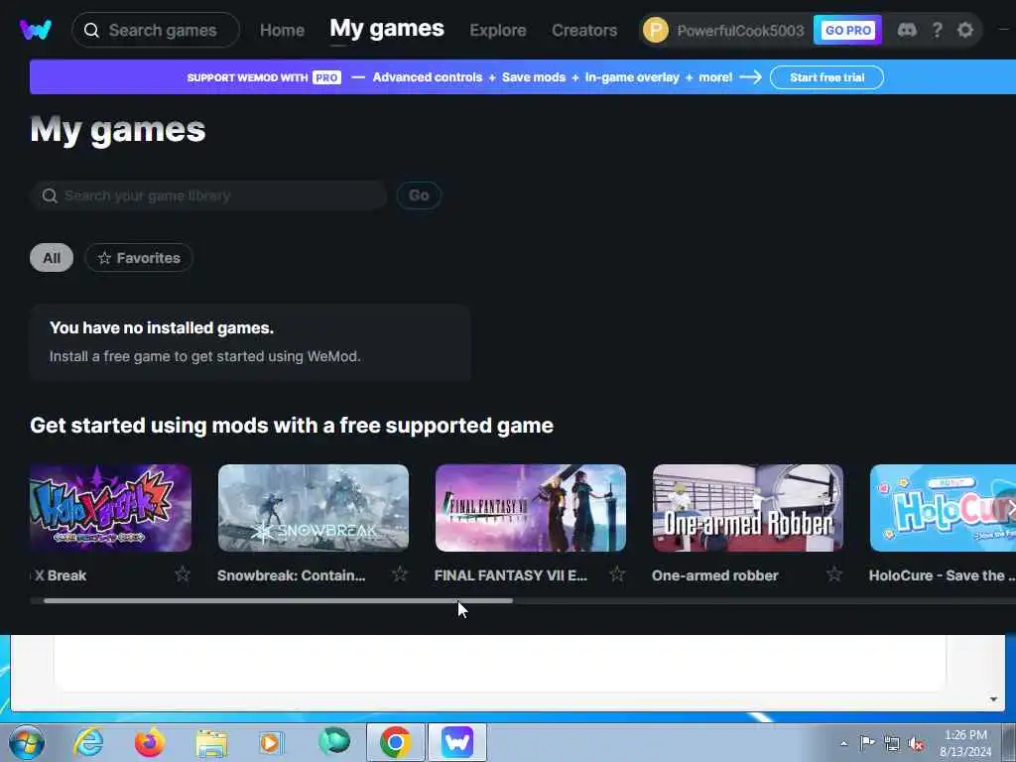Click WeMod taskbar icon

click(457, 742)
